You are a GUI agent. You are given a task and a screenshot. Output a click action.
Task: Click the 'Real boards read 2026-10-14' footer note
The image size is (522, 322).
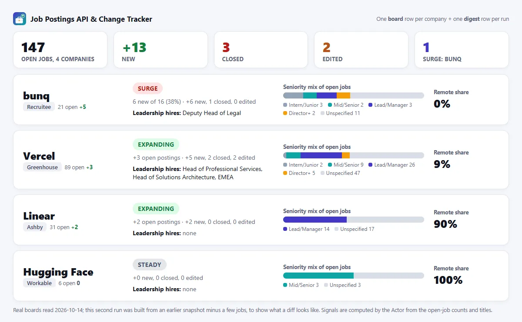[253, 310]
